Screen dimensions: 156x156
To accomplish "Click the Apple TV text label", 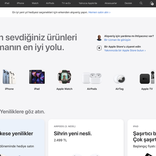I will pyautogui.click(x=147, y=89).
